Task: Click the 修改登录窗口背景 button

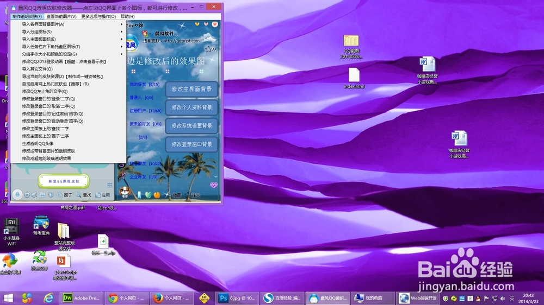Action: tap(191, 144)
